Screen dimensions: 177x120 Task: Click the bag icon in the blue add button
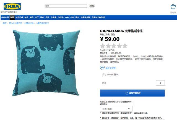click(x=127, y=93)
